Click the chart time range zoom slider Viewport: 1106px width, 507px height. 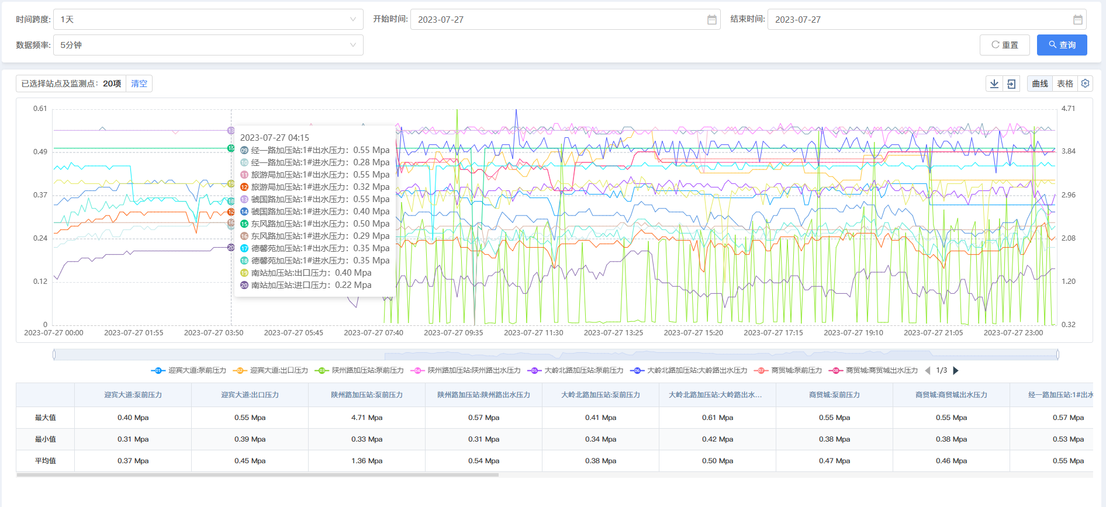click(555, 354)
